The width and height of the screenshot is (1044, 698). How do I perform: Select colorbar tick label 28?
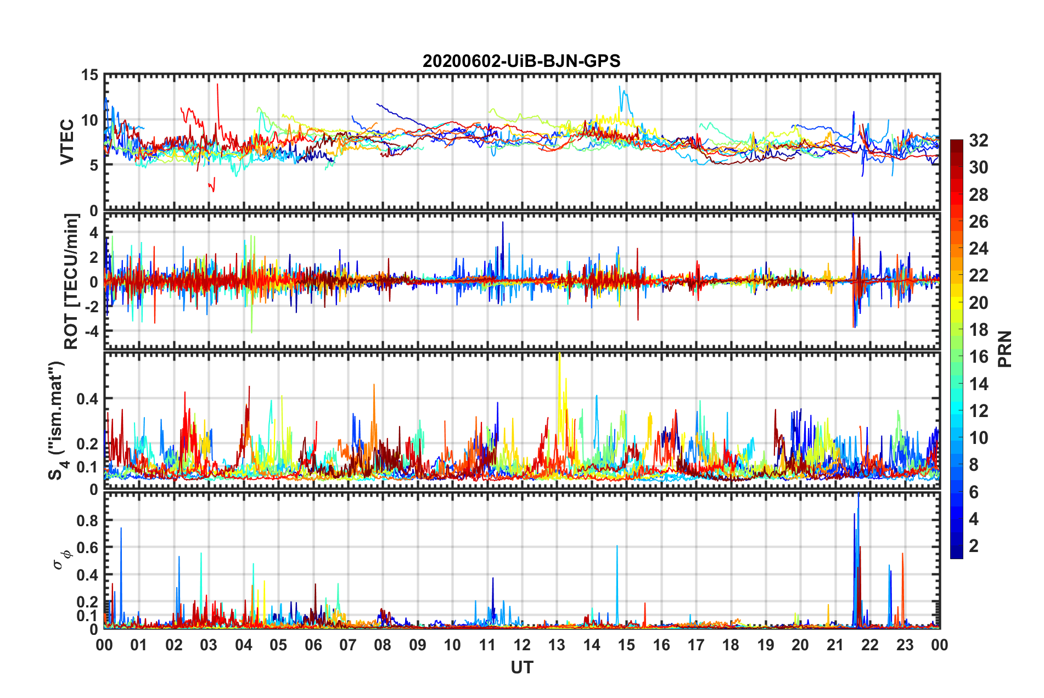point(978,195)
